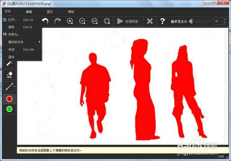Screen dimensions: 231x161
Task: Maximize the application window
Action: (214, 3)
